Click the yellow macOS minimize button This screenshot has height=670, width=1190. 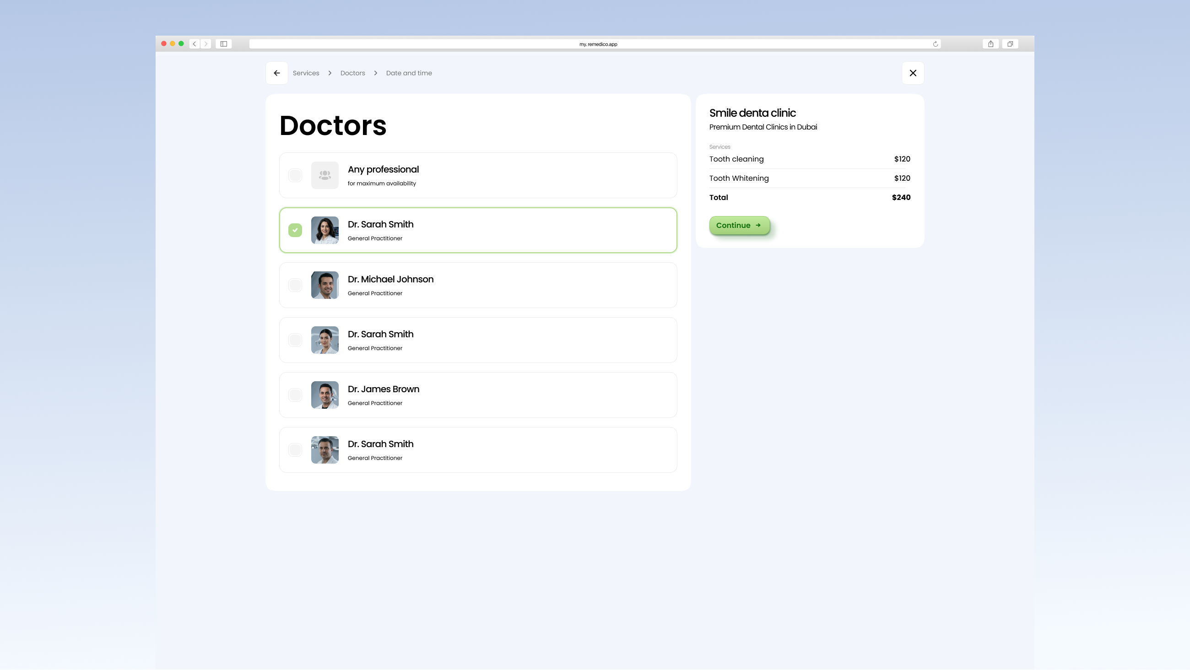tap(172, 43)
